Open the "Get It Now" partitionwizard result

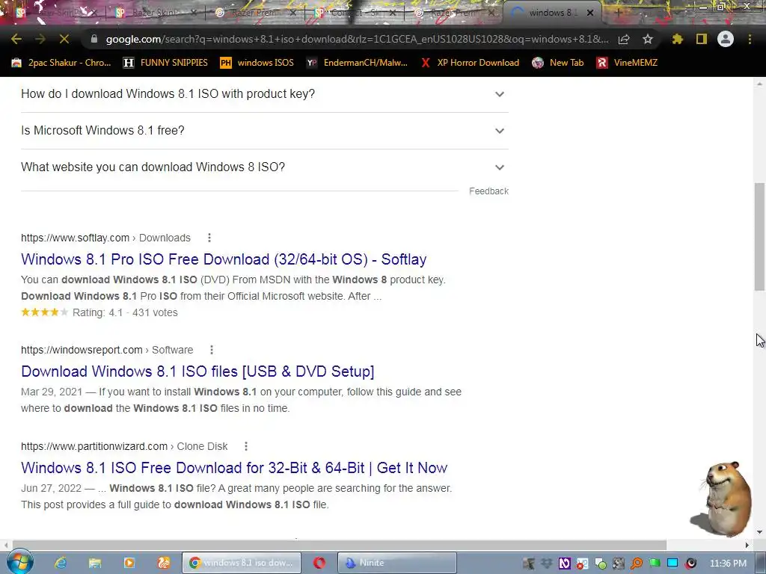[234, 468]
